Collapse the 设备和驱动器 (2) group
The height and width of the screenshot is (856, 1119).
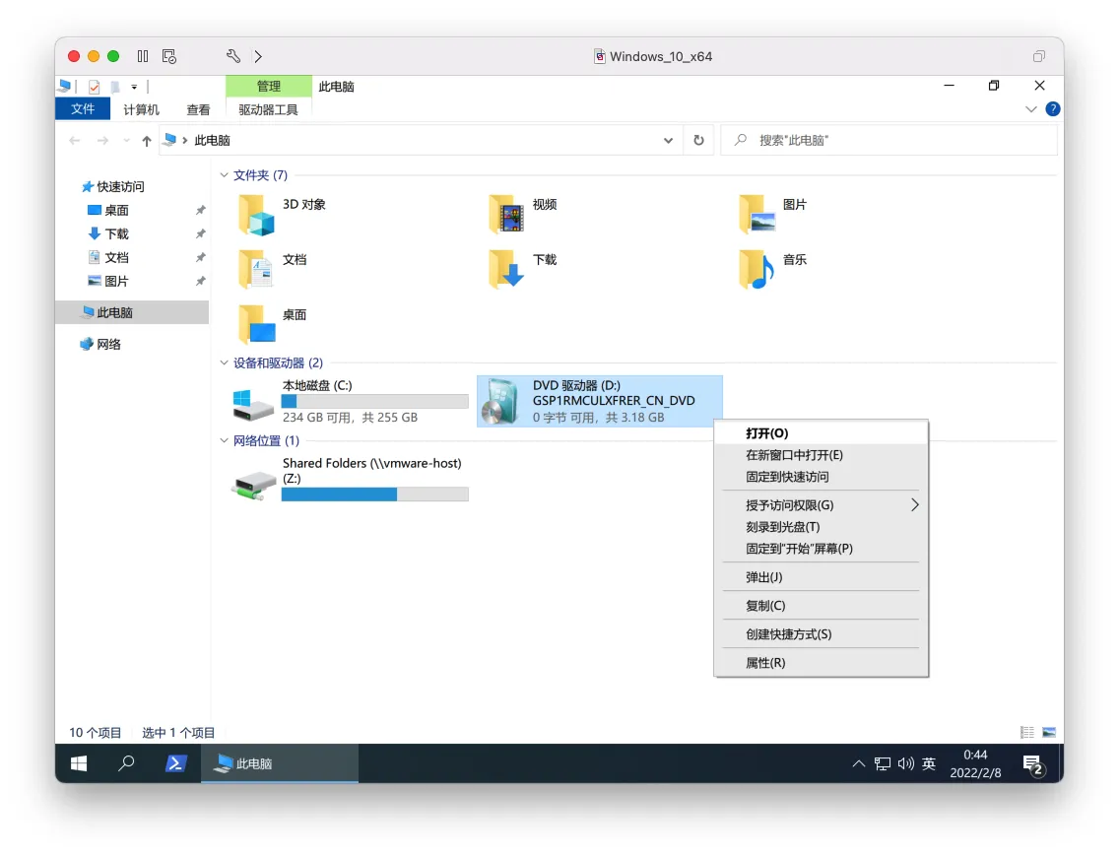tap(224, 362)
